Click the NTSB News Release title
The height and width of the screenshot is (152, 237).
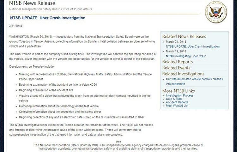coord(32,3)
